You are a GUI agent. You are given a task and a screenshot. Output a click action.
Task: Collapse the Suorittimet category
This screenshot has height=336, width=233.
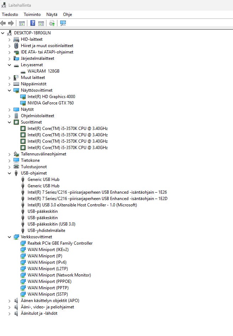10,122
